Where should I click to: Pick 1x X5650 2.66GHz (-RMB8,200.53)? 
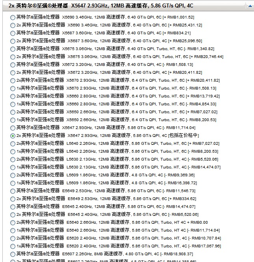pyautogui.click(x=13, y=120)
